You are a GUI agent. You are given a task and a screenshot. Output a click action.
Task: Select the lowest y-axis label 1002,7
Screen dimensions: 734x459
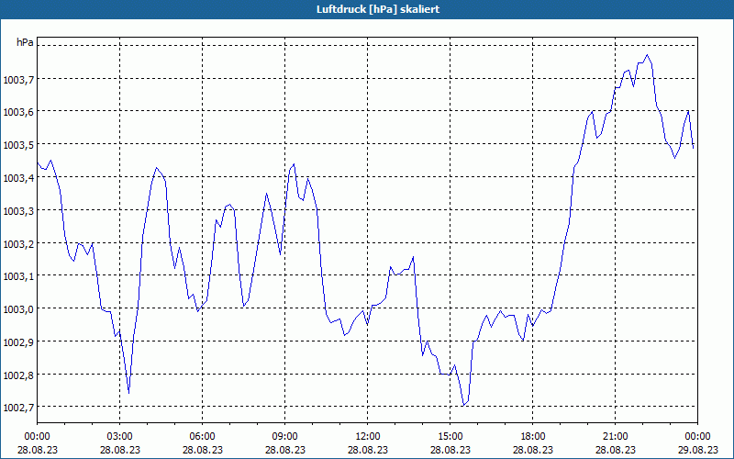[x=18, y=408]
